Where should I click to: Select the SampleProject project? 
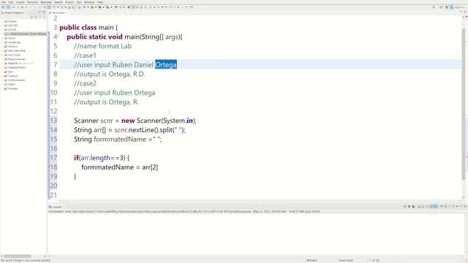[16, 67]
